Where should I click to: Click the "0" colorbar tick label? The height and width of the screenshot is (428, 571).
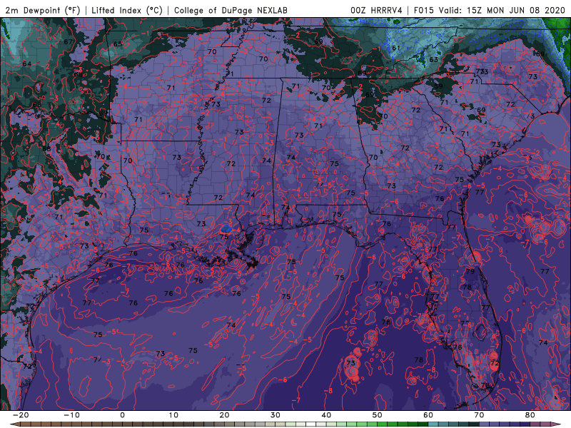pos(122,415)
